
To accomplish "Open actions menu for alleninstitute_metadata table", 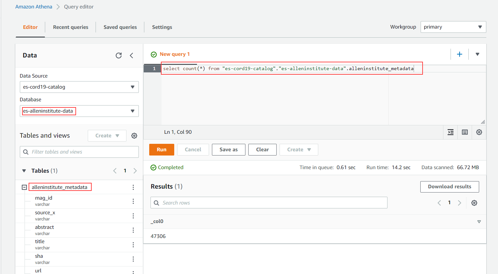I will [x=133, y=187].
